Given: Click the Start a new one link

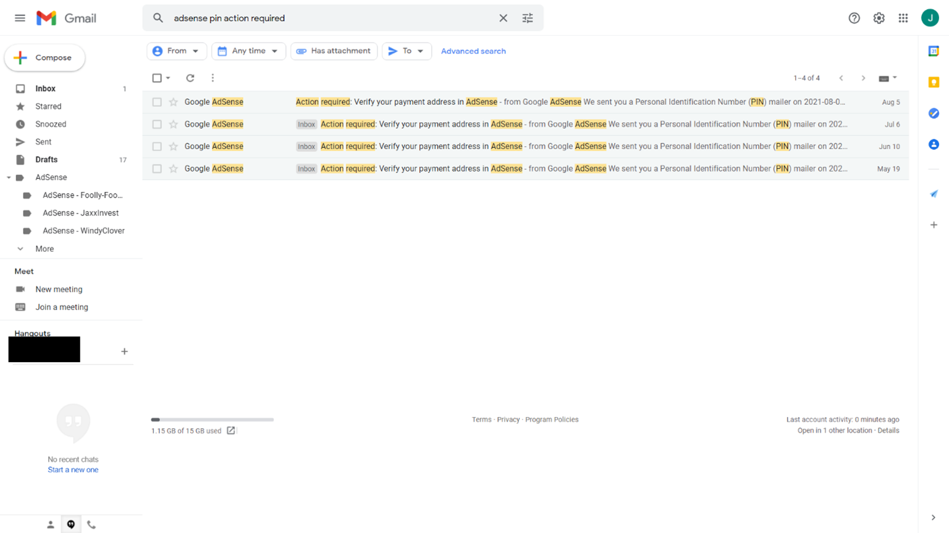Looking at the screenshot, I should click(x=73, y=470).
